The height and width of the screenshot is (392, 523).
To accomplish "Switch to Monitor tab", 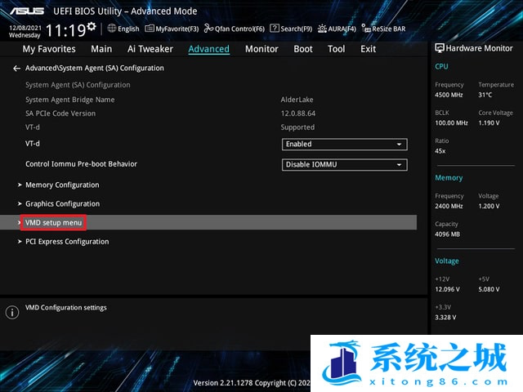I will [261, 49].
